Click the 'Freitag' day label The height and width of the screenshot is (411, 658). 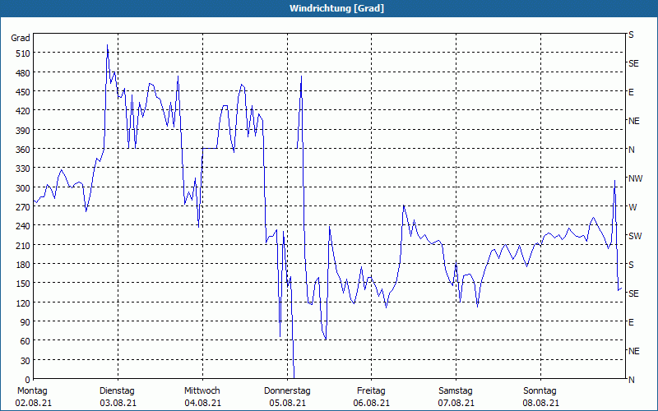[x=371, y=391]
